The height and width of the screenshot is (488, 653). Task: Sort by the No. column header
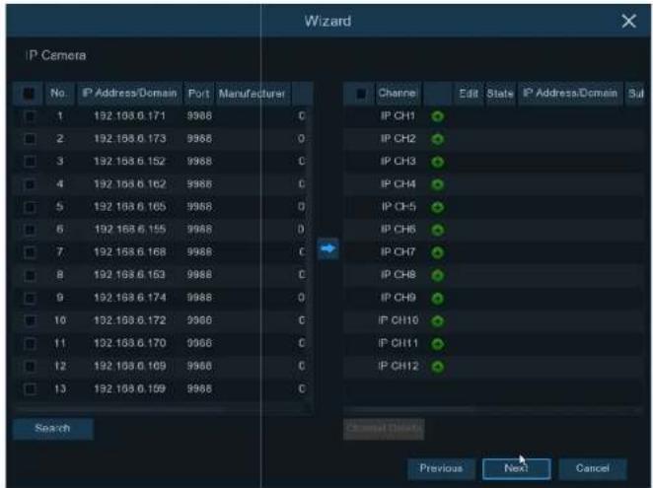pyautogui.click(x=59, y=94)
